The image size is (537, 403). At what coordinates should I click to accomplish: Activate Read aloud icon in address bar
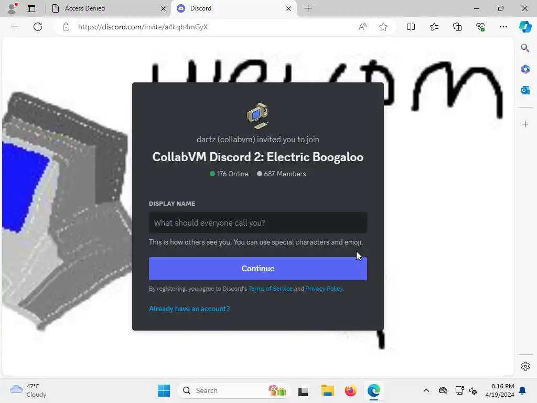[x=362, y=27]
